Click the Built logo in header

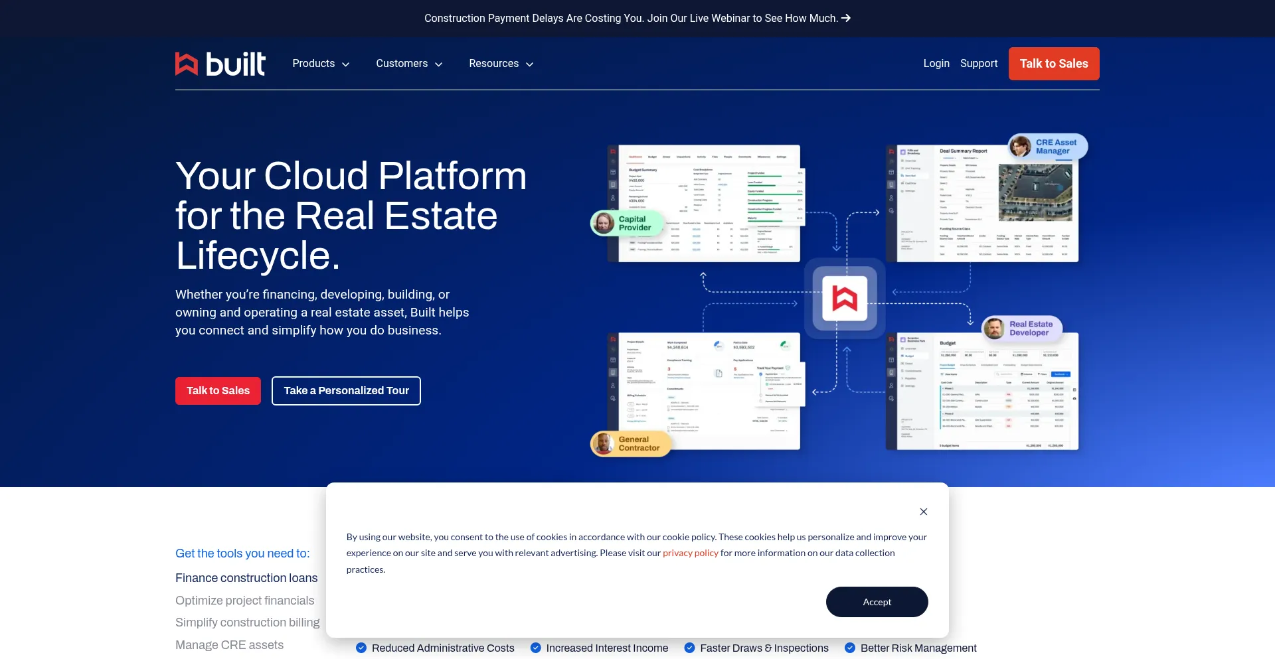coord(220,64)
